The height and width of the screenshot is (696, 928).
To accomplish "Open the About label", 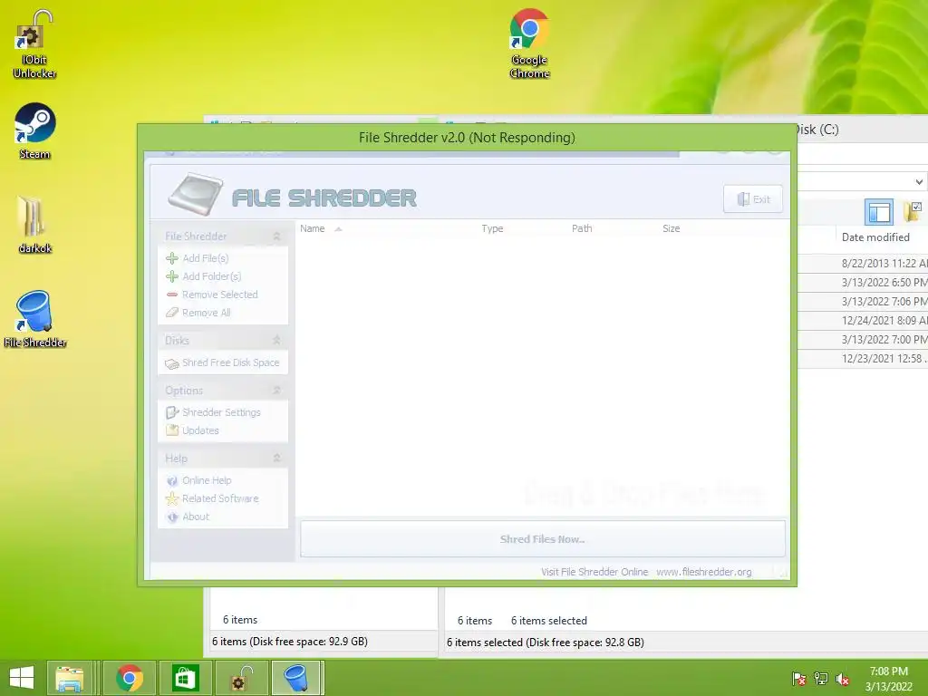I will (196, 517).
